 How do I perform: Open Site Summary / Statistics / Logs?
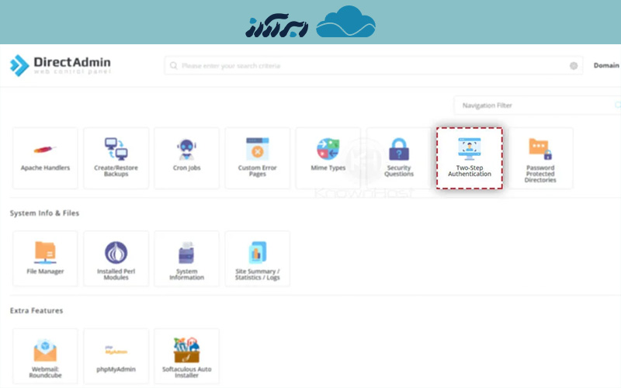(x=257, y=258)
